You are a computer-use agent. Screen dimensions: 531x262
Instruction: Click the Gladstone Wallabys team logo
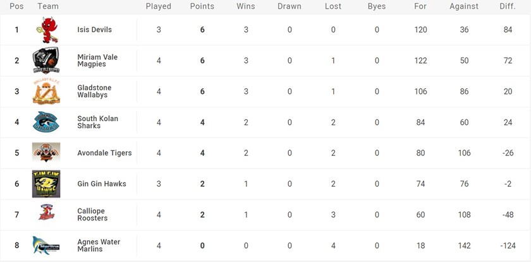[46, 92]
